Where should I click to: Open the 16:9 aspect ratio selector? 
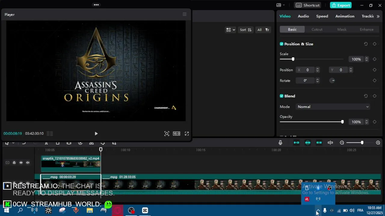point(177,133)
